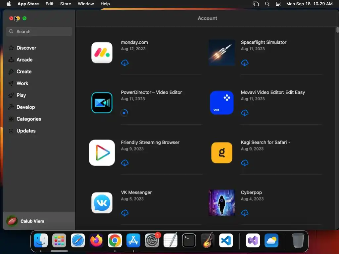This screenshot has height=254, width=339.
Task: Click the date and time display
Action: [x=310, y=4]
